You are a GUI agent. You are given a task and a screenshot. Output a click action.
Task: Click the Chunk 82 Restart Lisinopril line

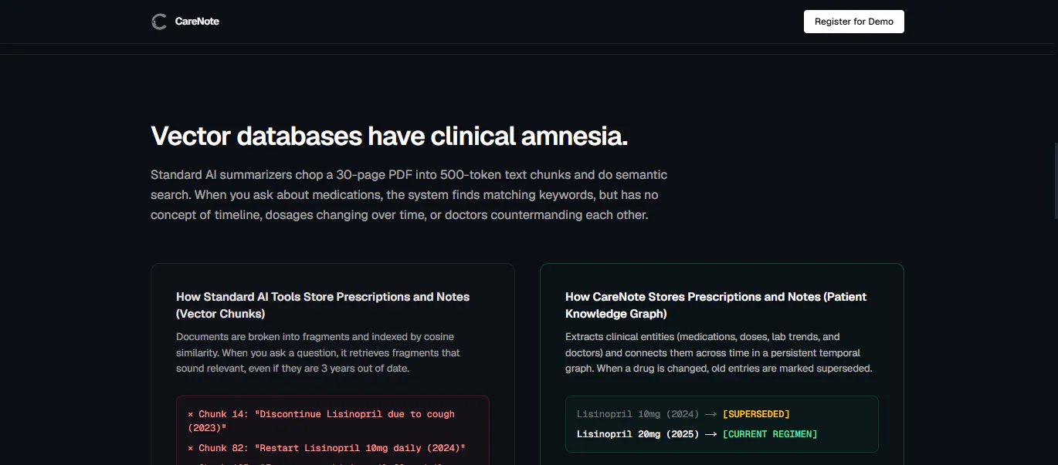tap(327, 448)
